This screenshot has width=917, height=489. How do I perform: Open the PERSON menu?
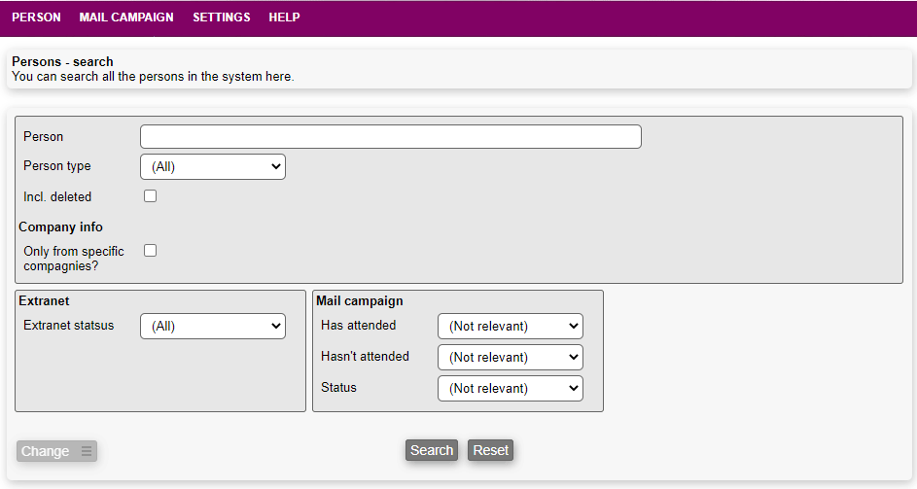click(x=36, y=17)
